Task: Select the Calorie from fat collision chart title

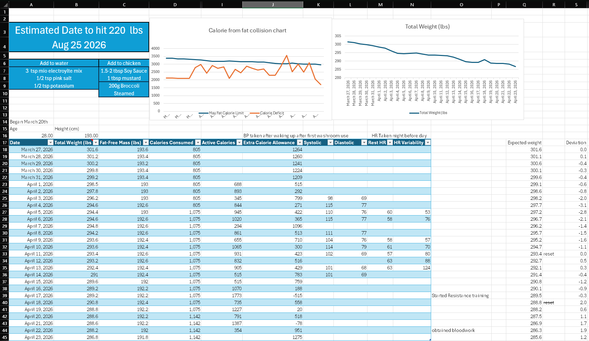Action: pos(247,31)
